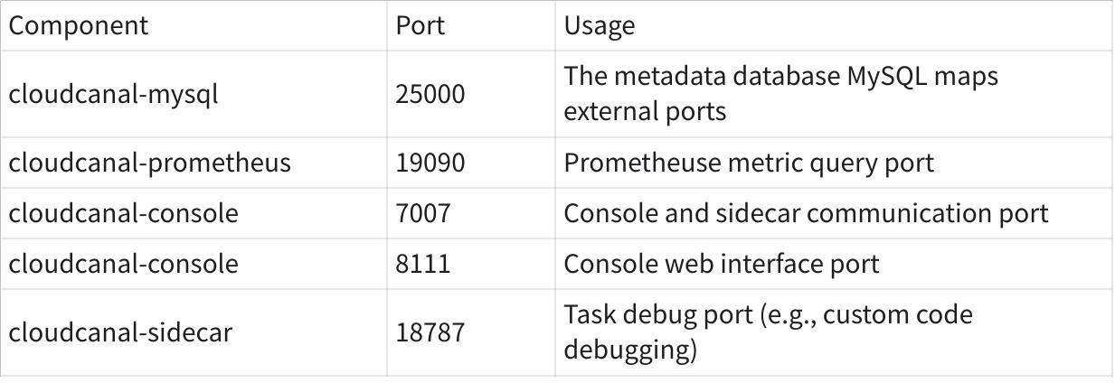Select port number 7007
Screen dimensions: 1115x383
[422, 213]
